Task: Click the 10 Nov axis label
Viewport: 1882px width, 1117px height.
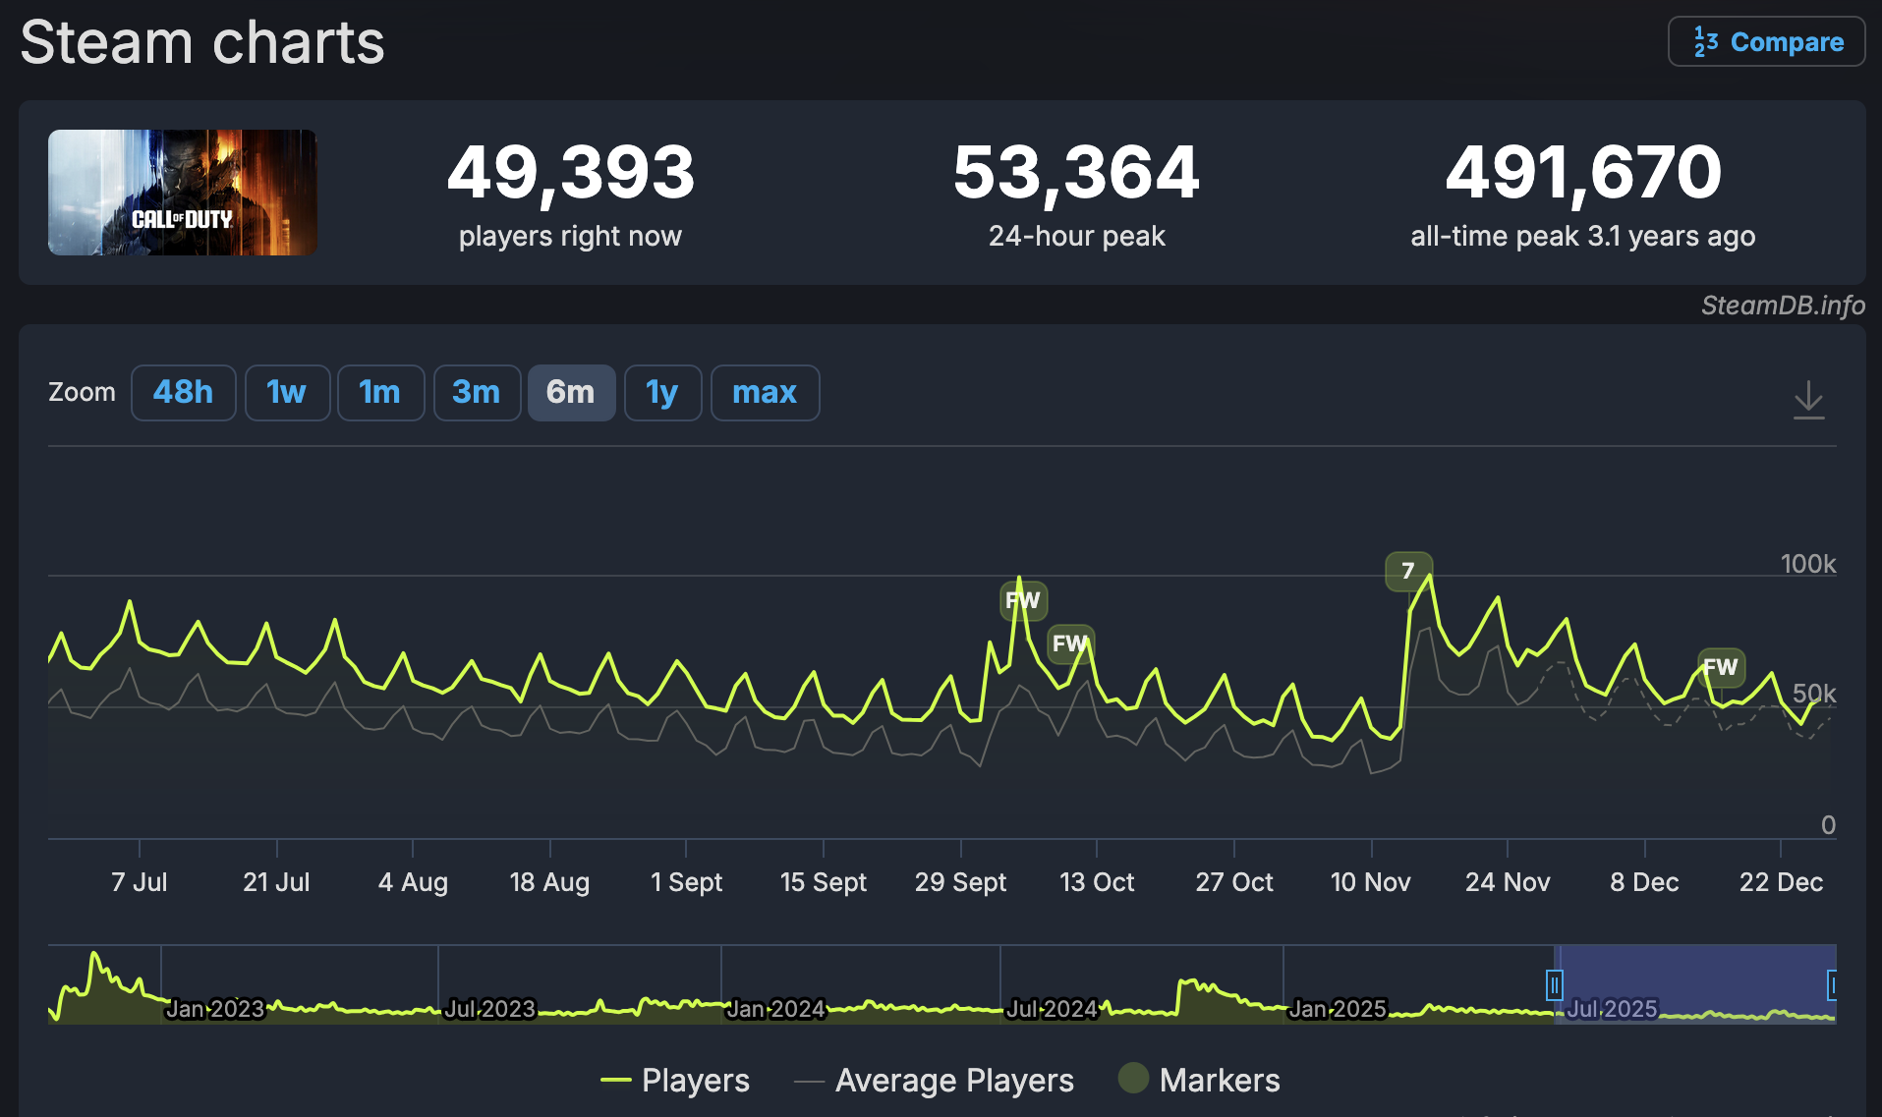Action: (1371, 882)
